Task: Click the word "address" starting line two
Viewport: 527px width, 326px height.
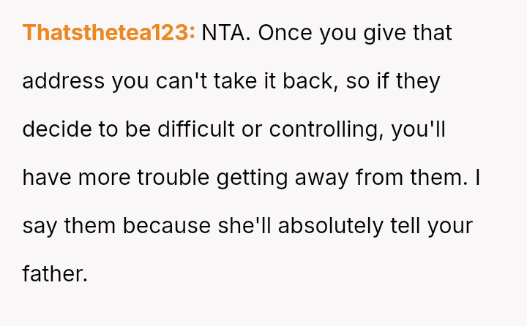Action: [64, 82]
